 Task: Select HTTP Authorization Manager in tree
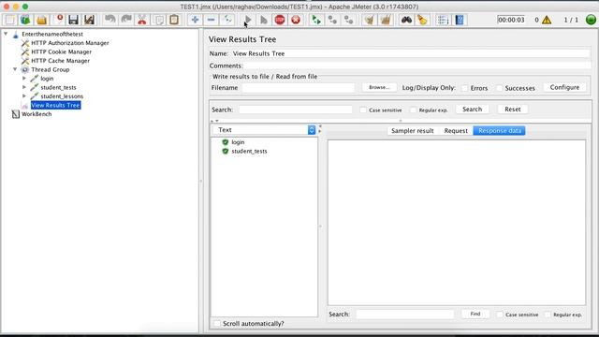pyautogui.click(x=70, y=43)
